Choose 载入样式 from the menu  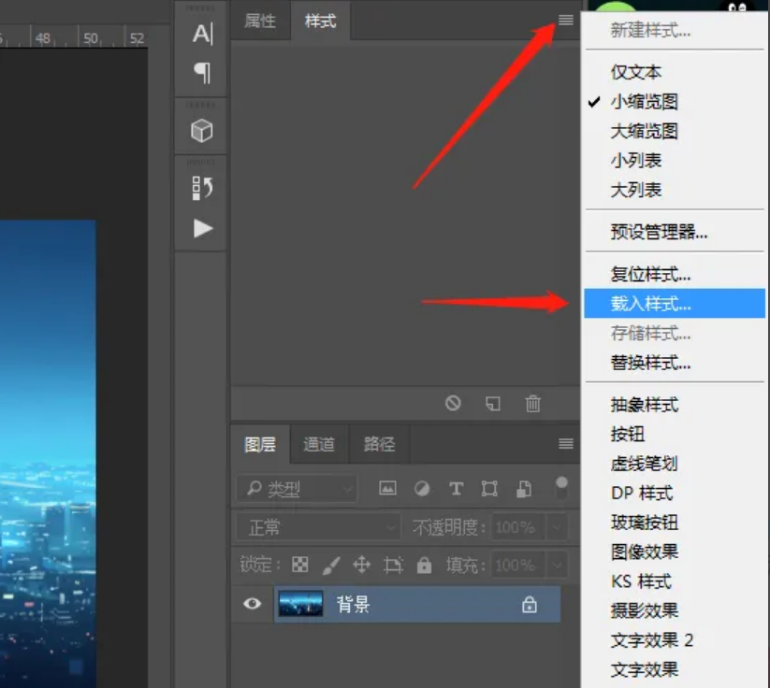647,303
